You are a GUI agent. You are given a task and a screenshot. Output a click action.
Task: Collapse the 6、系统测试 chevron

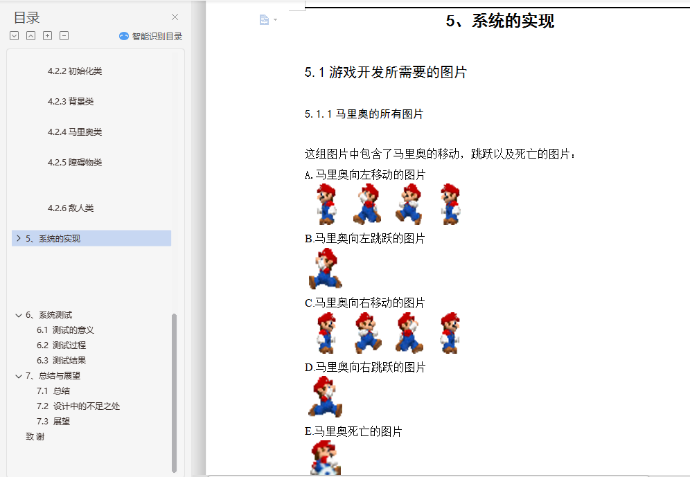(x=19, y=315)
